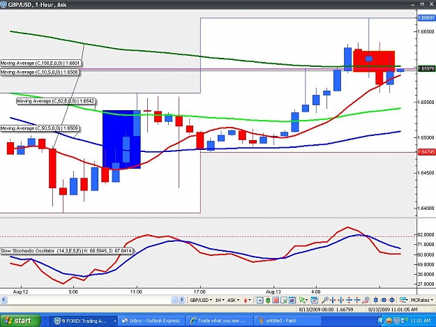The height and width of the screenshot is (327, 436).
Task: Click the 1.65976 current price tag
Action: [426, 68]
